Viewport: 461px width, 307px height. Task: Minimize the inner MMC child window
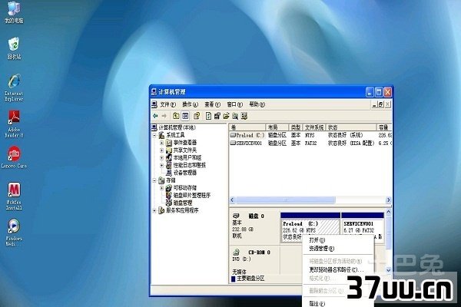pyautogui.click(x=374, y=104)
